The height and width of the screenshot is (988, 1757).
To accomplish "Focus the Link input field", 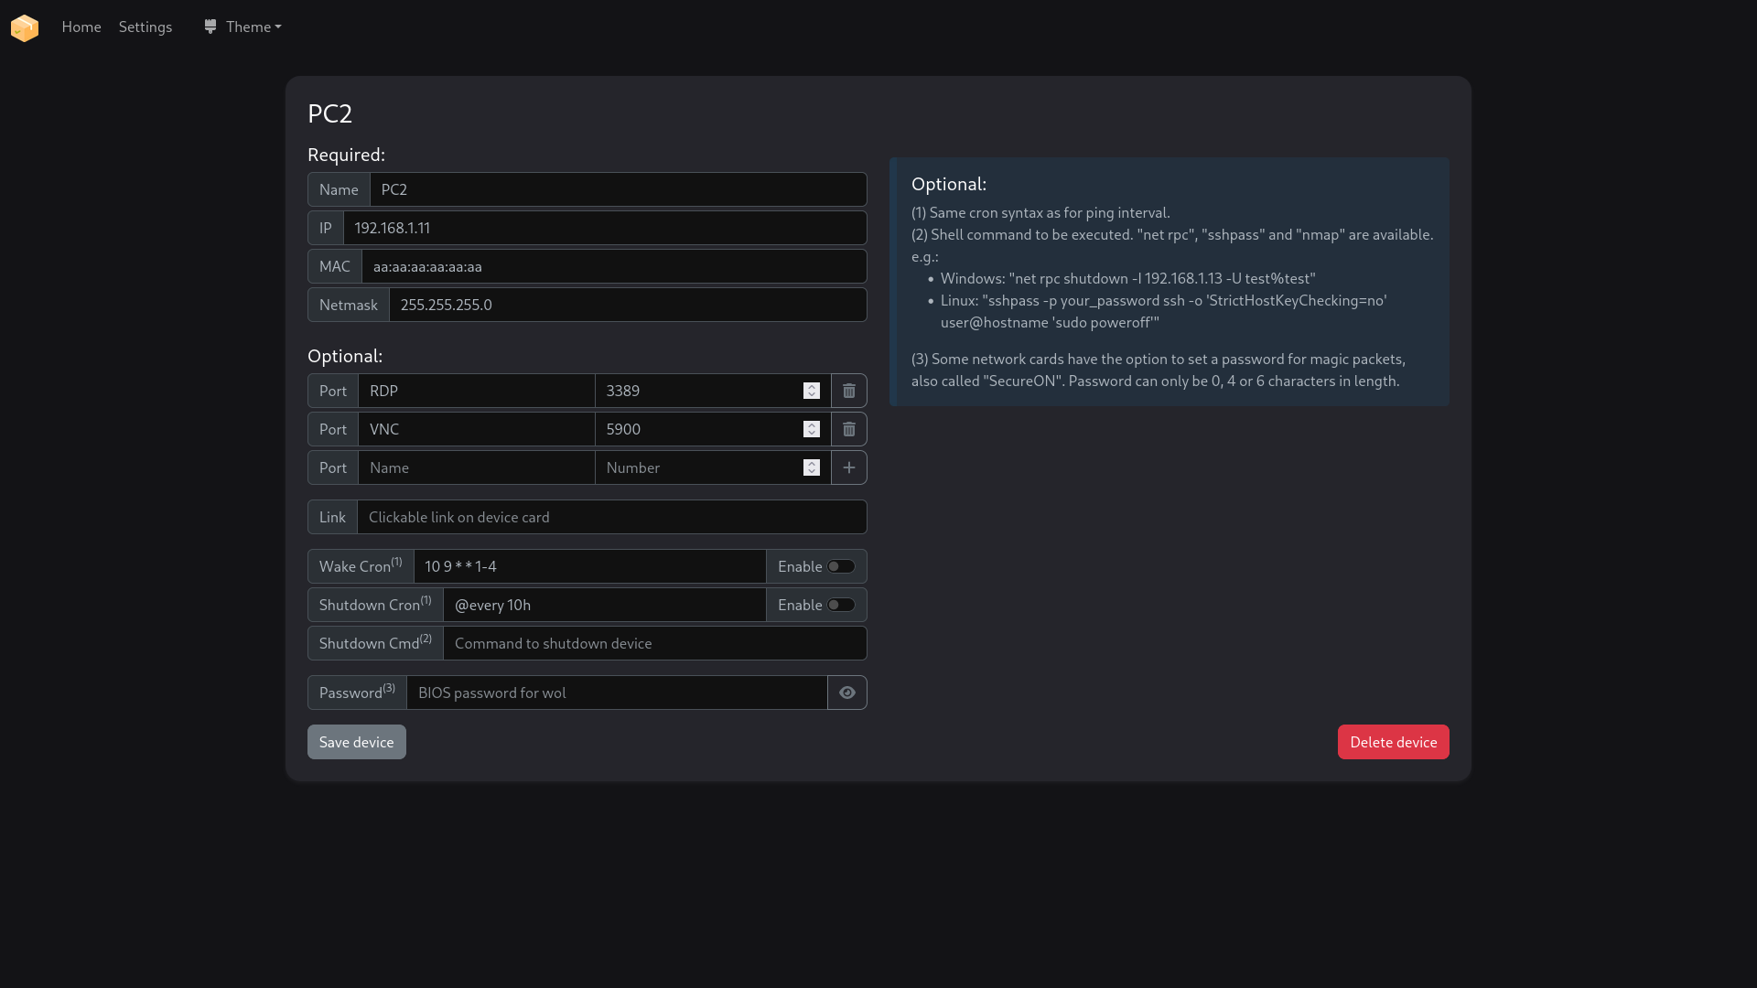I will 611,517.
